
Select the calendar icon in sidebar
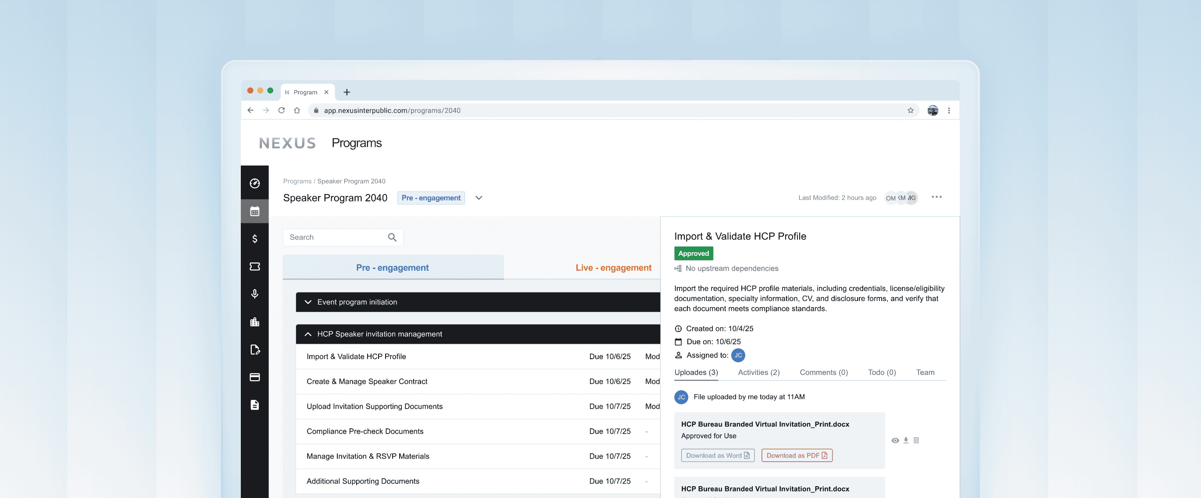(x=254, y=211)
